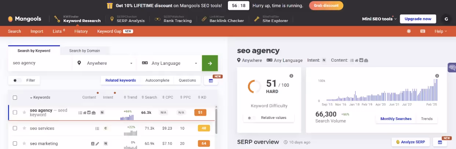Switch the chart to Trends
Viewport: 456px width, 149px height.
(427, 119)
